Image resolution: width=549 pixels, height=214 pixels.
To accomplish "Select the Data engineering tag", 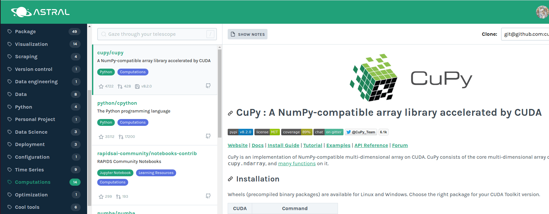I will 44,82.
